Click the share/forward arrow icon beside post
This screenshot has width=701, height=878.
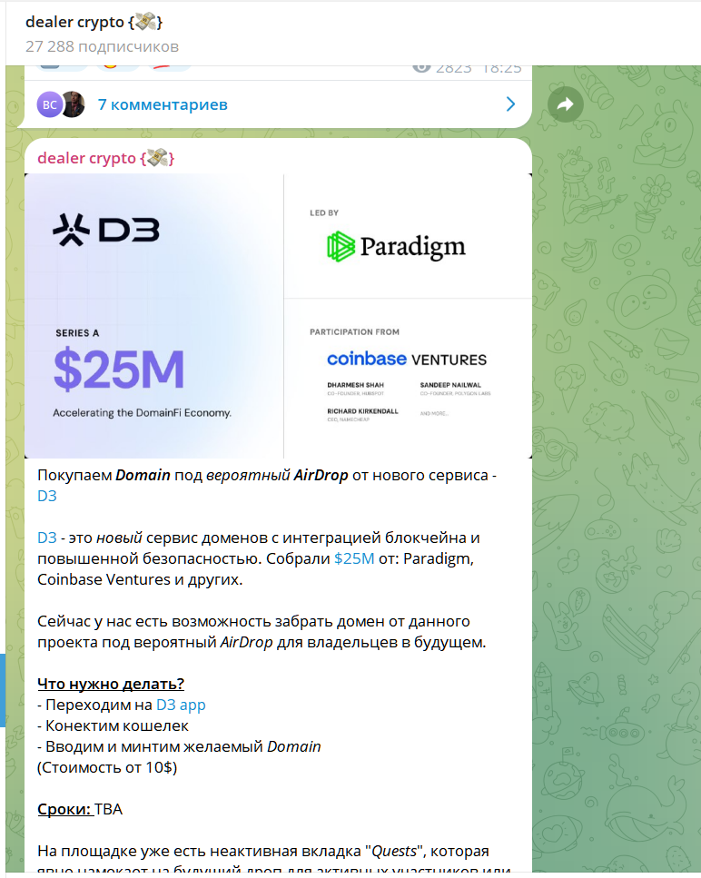[565, 105]
